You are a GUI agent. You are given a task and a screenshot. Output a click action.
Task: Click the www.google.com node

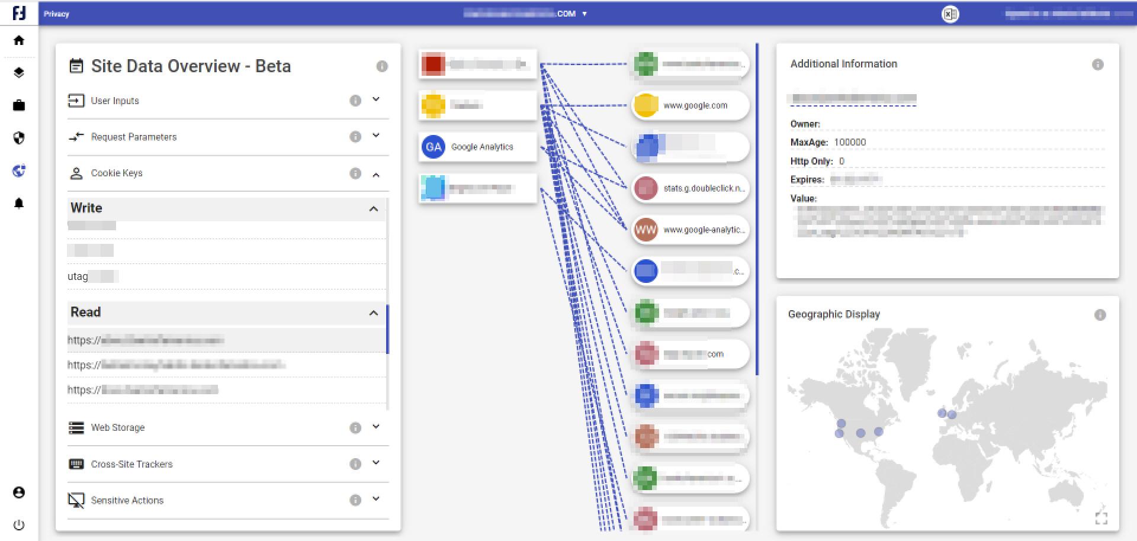pyautogui.click(x=690, y=105)
